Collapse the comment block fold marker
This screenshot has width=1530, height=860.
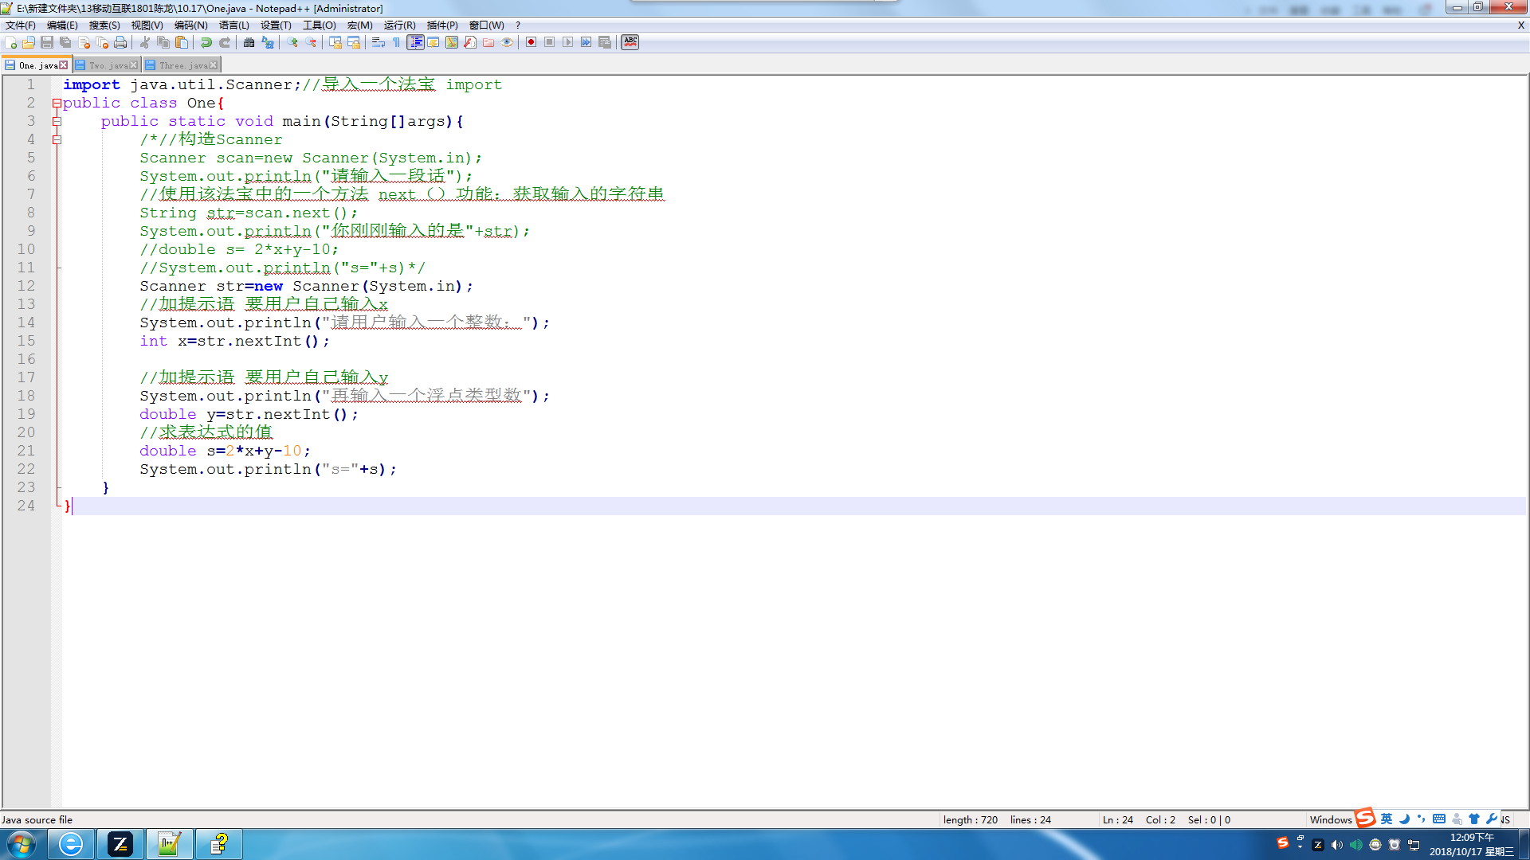pyautogui.click(x=57, y=140)
